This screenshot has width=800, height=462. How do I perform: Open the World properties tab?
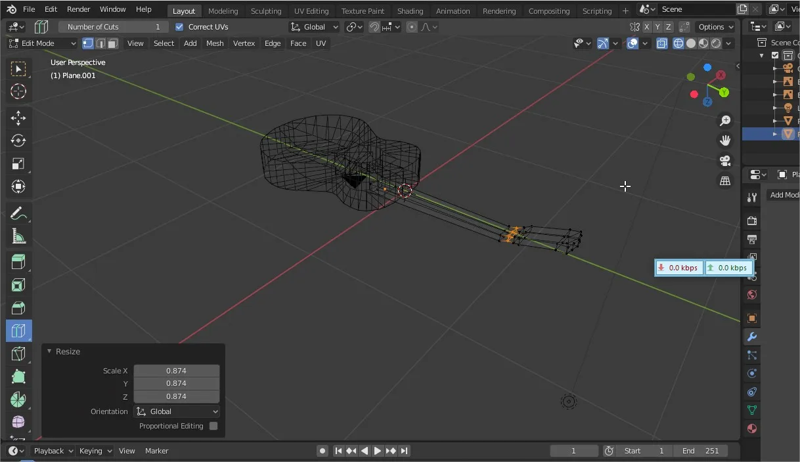click(x=752, y=295)
